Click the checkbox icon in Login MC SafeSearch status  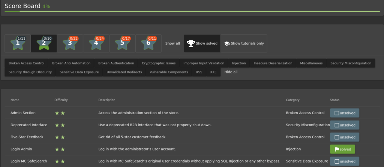point(337,161)
